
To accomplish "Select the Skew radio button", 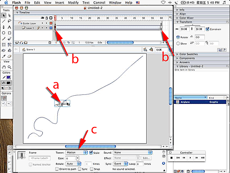I will coord(178,43).
